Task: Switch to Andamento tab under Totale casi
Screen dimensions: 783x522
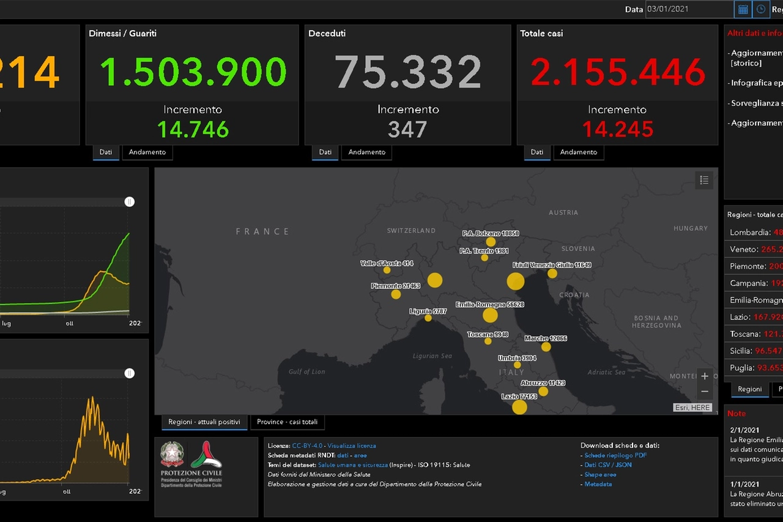Action: click(579, 152)
